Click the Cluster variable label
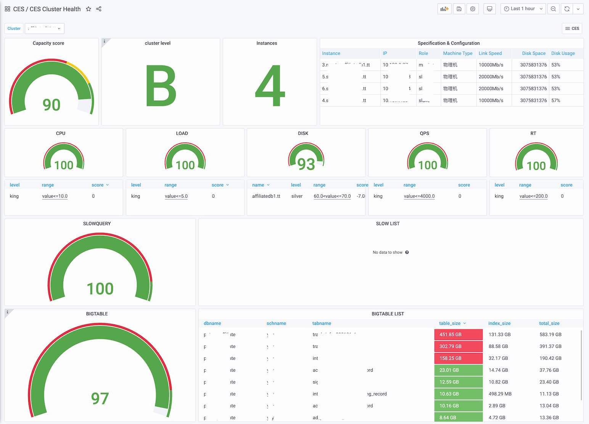Screen dimensions: 589x424 14,28
